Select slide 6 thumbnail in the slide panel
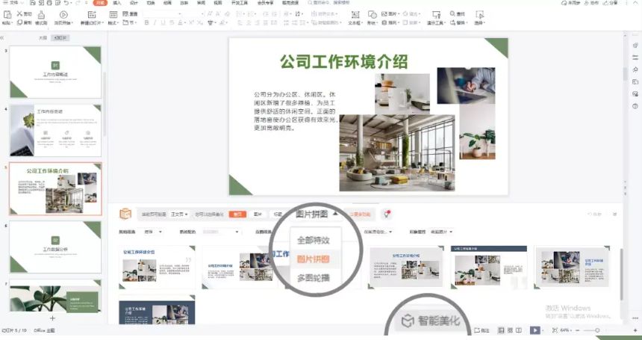642x340 pixels. pos(55,247)
